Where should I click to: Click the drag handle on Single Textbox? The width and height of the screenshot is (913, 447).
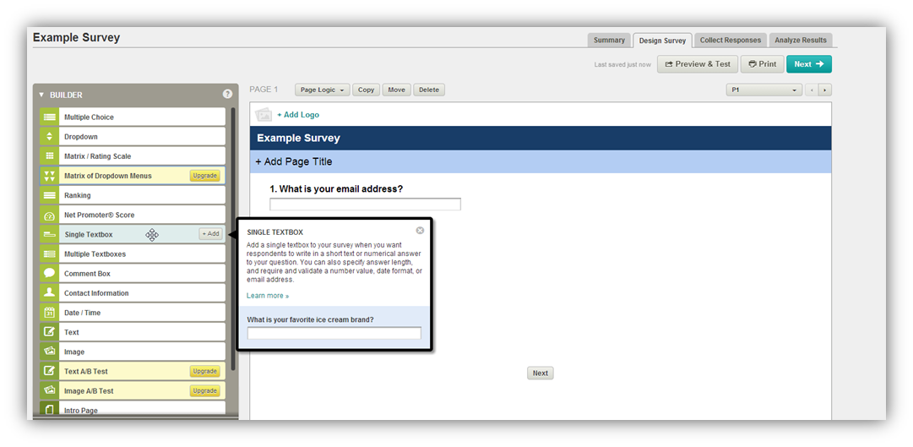152,234
